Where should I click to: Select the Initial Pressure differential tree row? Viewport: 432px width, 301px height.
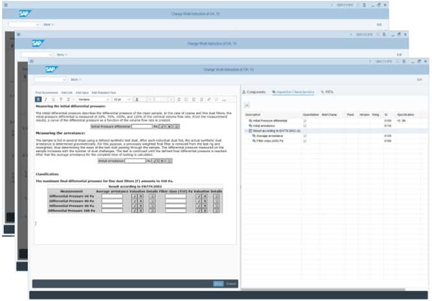click(x=335, y=121)
